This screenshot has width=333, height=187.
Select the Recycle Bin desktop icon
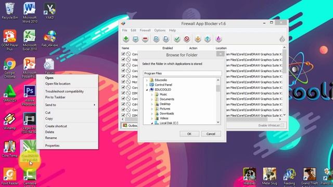[9, 11]
